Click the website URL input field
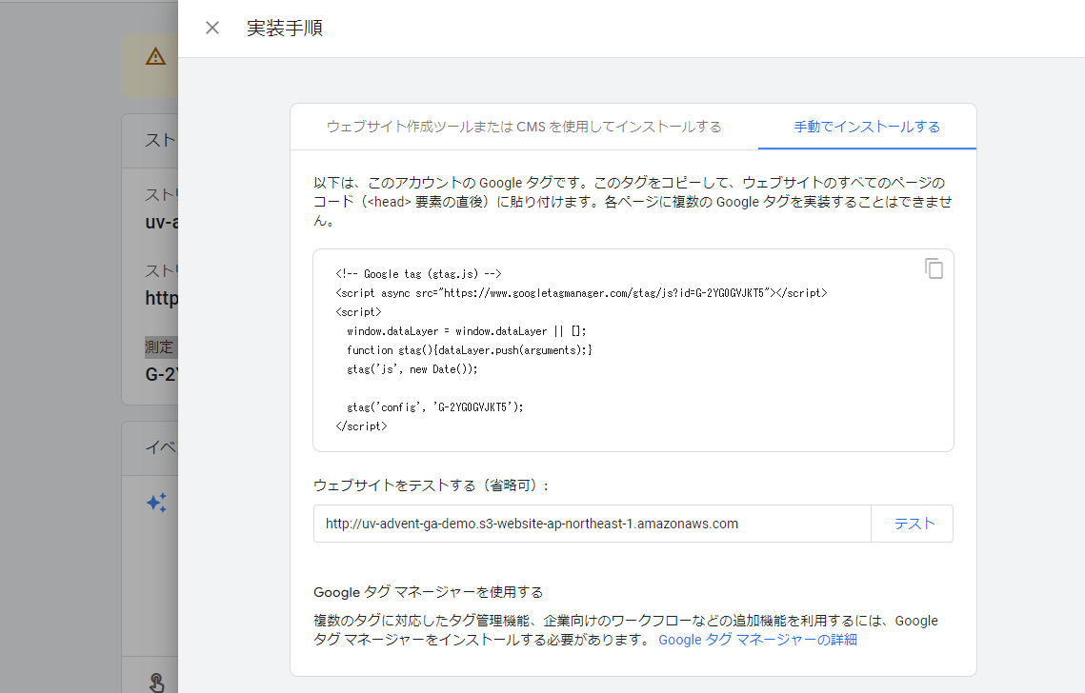The height and width of the screenshot is (693, 1085). point(591,523)
